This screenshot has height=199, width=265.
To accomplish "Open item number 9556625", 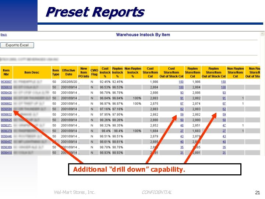I will coord(6,120).
